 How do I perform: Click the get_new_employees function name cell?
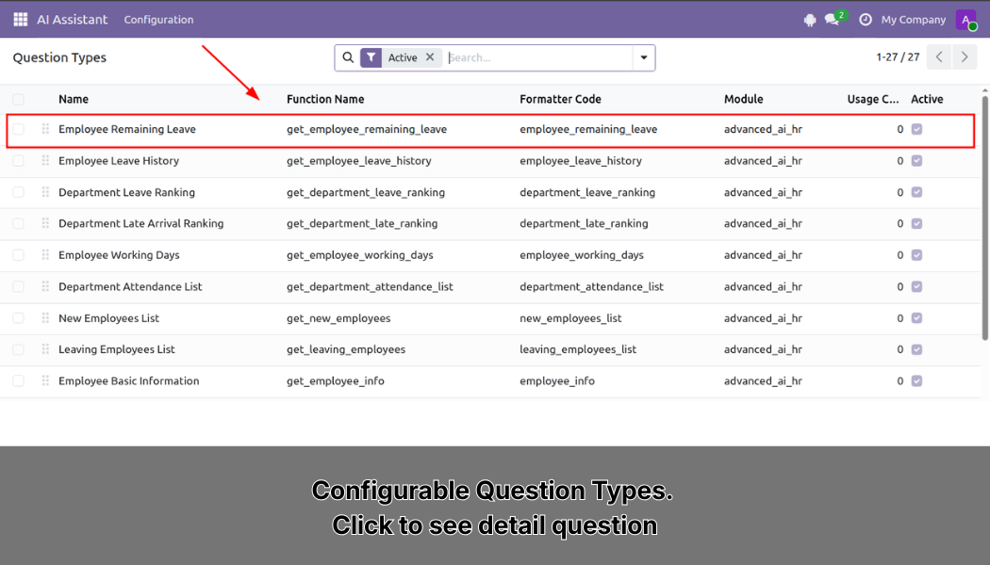(x=338, y=318)
